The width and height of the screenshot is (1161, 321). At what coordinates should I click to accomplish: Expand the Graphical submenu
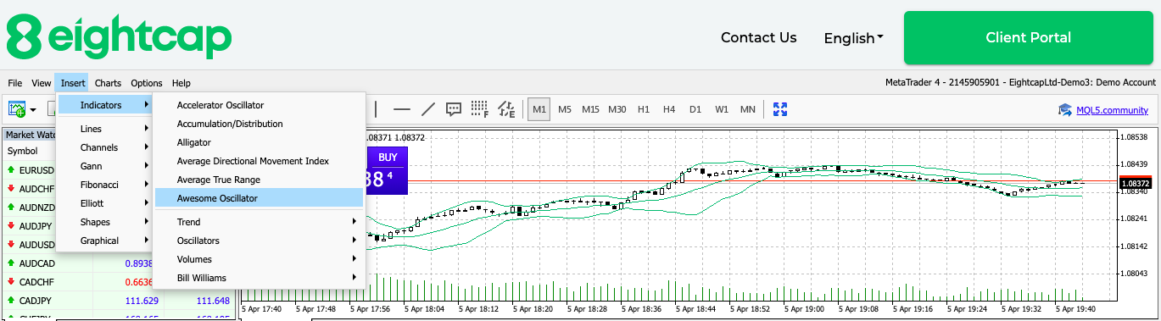click(x=105, y=241)
